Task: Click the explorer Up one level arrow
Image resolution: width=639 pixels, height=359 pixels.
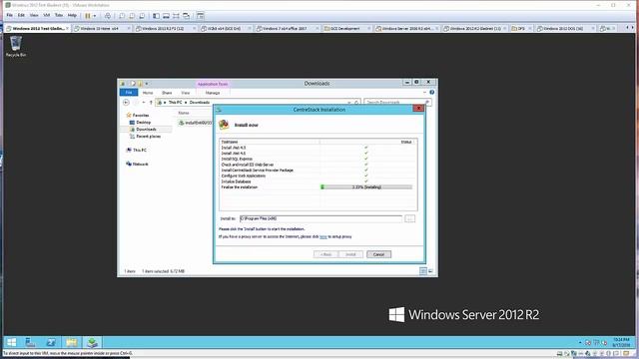Action: [151, 102]
